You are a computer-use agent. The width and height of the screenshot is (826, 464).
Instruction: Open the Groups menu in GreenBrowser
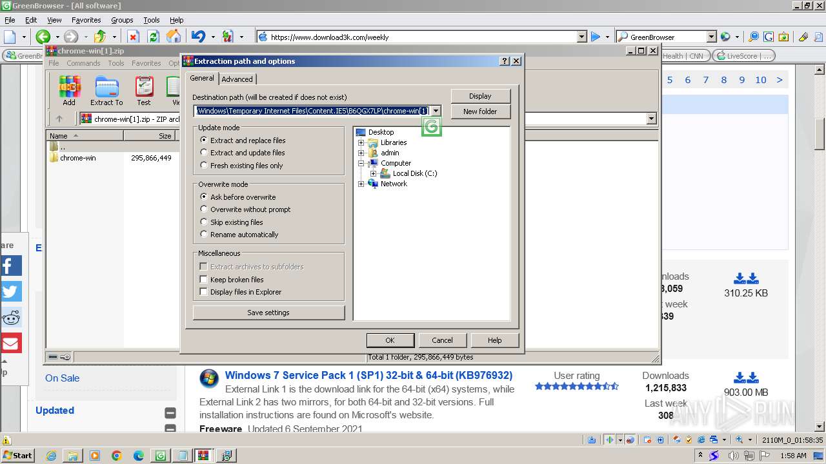coord(122,20)
